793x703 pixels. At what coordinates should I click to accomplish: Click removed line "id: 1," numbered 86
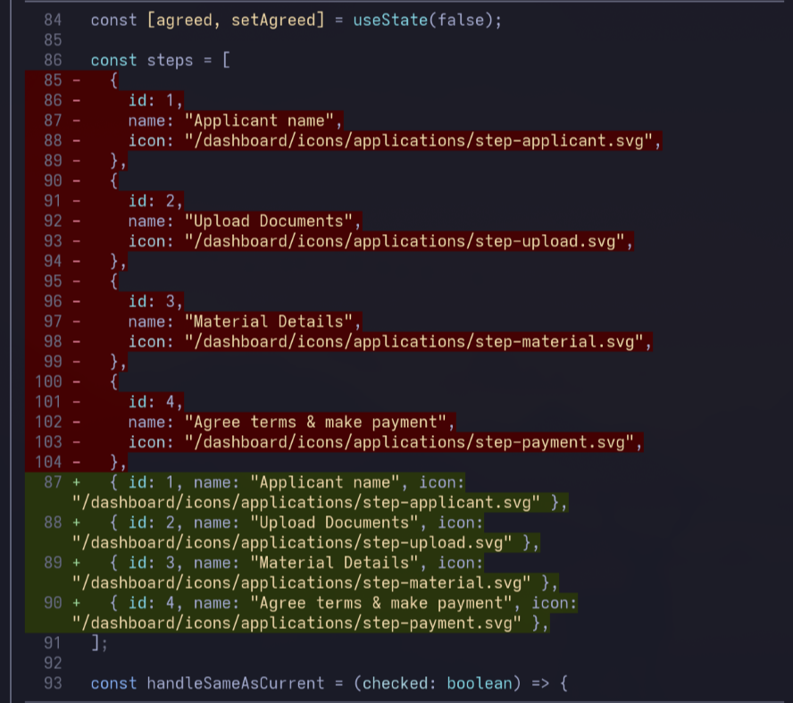[155, 101]
